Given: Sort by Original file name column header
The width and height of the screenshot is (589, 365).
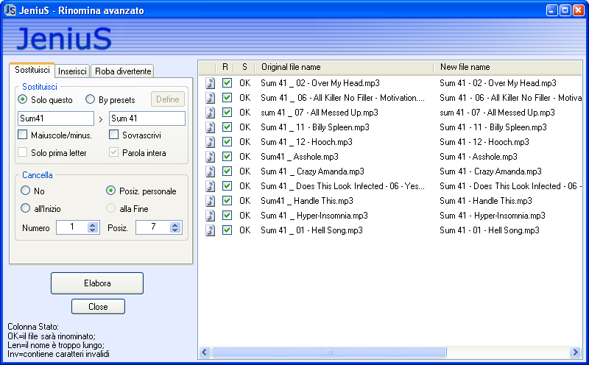Looking at the screenshot, I should pyautogui.click(x=344, y=67).
